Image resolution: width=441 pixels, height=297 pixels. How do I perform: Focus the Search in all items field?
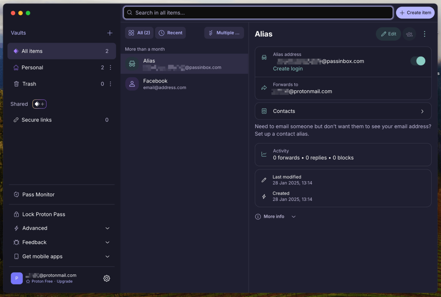[258, 12]
